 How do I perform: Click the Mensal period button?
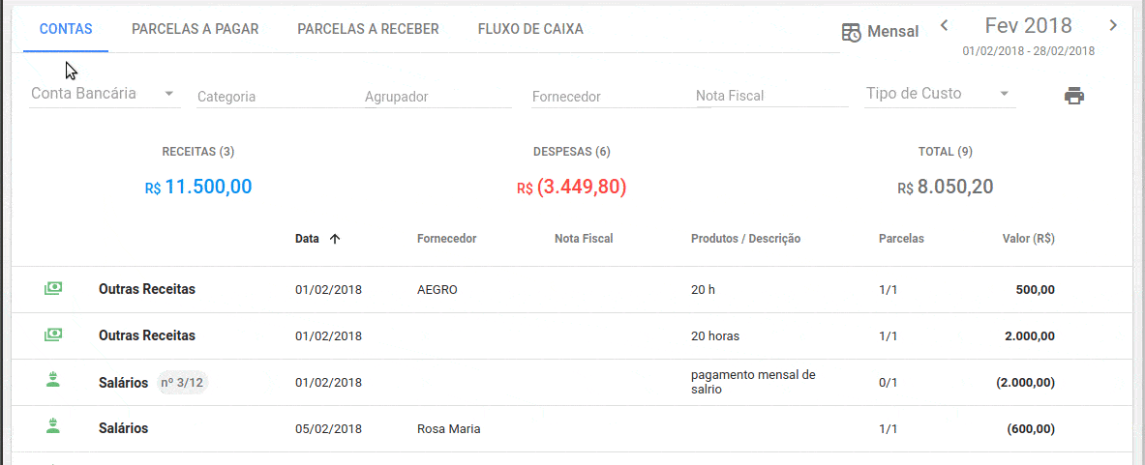pos(892,32)
